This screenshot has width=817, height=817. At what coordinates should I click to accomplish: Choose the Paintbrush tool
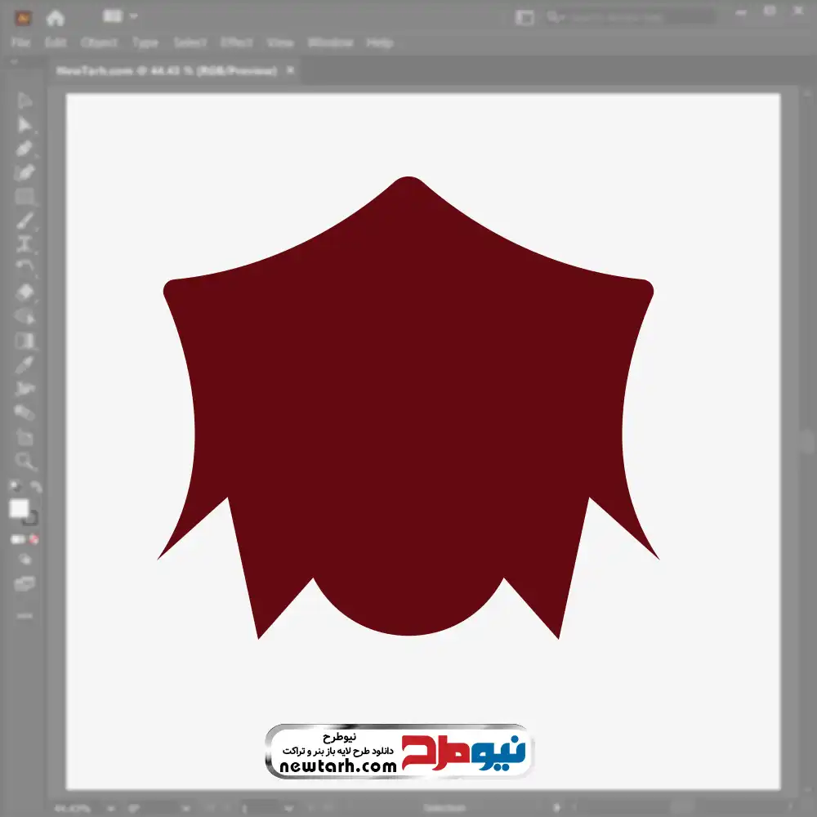[x=25, y=221]
